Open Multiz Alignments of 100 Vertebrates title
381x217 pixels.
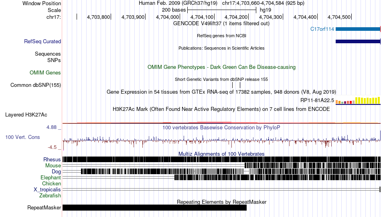[x=221, y=154]
